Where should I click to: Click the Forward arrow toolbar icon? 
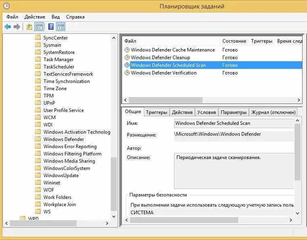[17, 27]
